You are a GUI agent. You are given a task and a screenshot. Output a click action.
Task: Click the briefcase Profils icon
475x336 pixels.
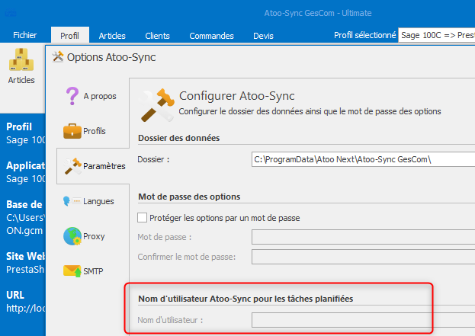point(72,131)
